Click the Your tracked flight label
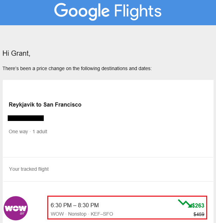Screen dimensions: 216x223 point(29,169)
